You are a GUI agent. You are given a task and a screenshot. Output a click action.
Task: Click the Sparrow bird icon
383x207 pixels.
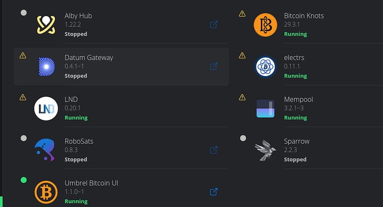(x=265, y=150)
